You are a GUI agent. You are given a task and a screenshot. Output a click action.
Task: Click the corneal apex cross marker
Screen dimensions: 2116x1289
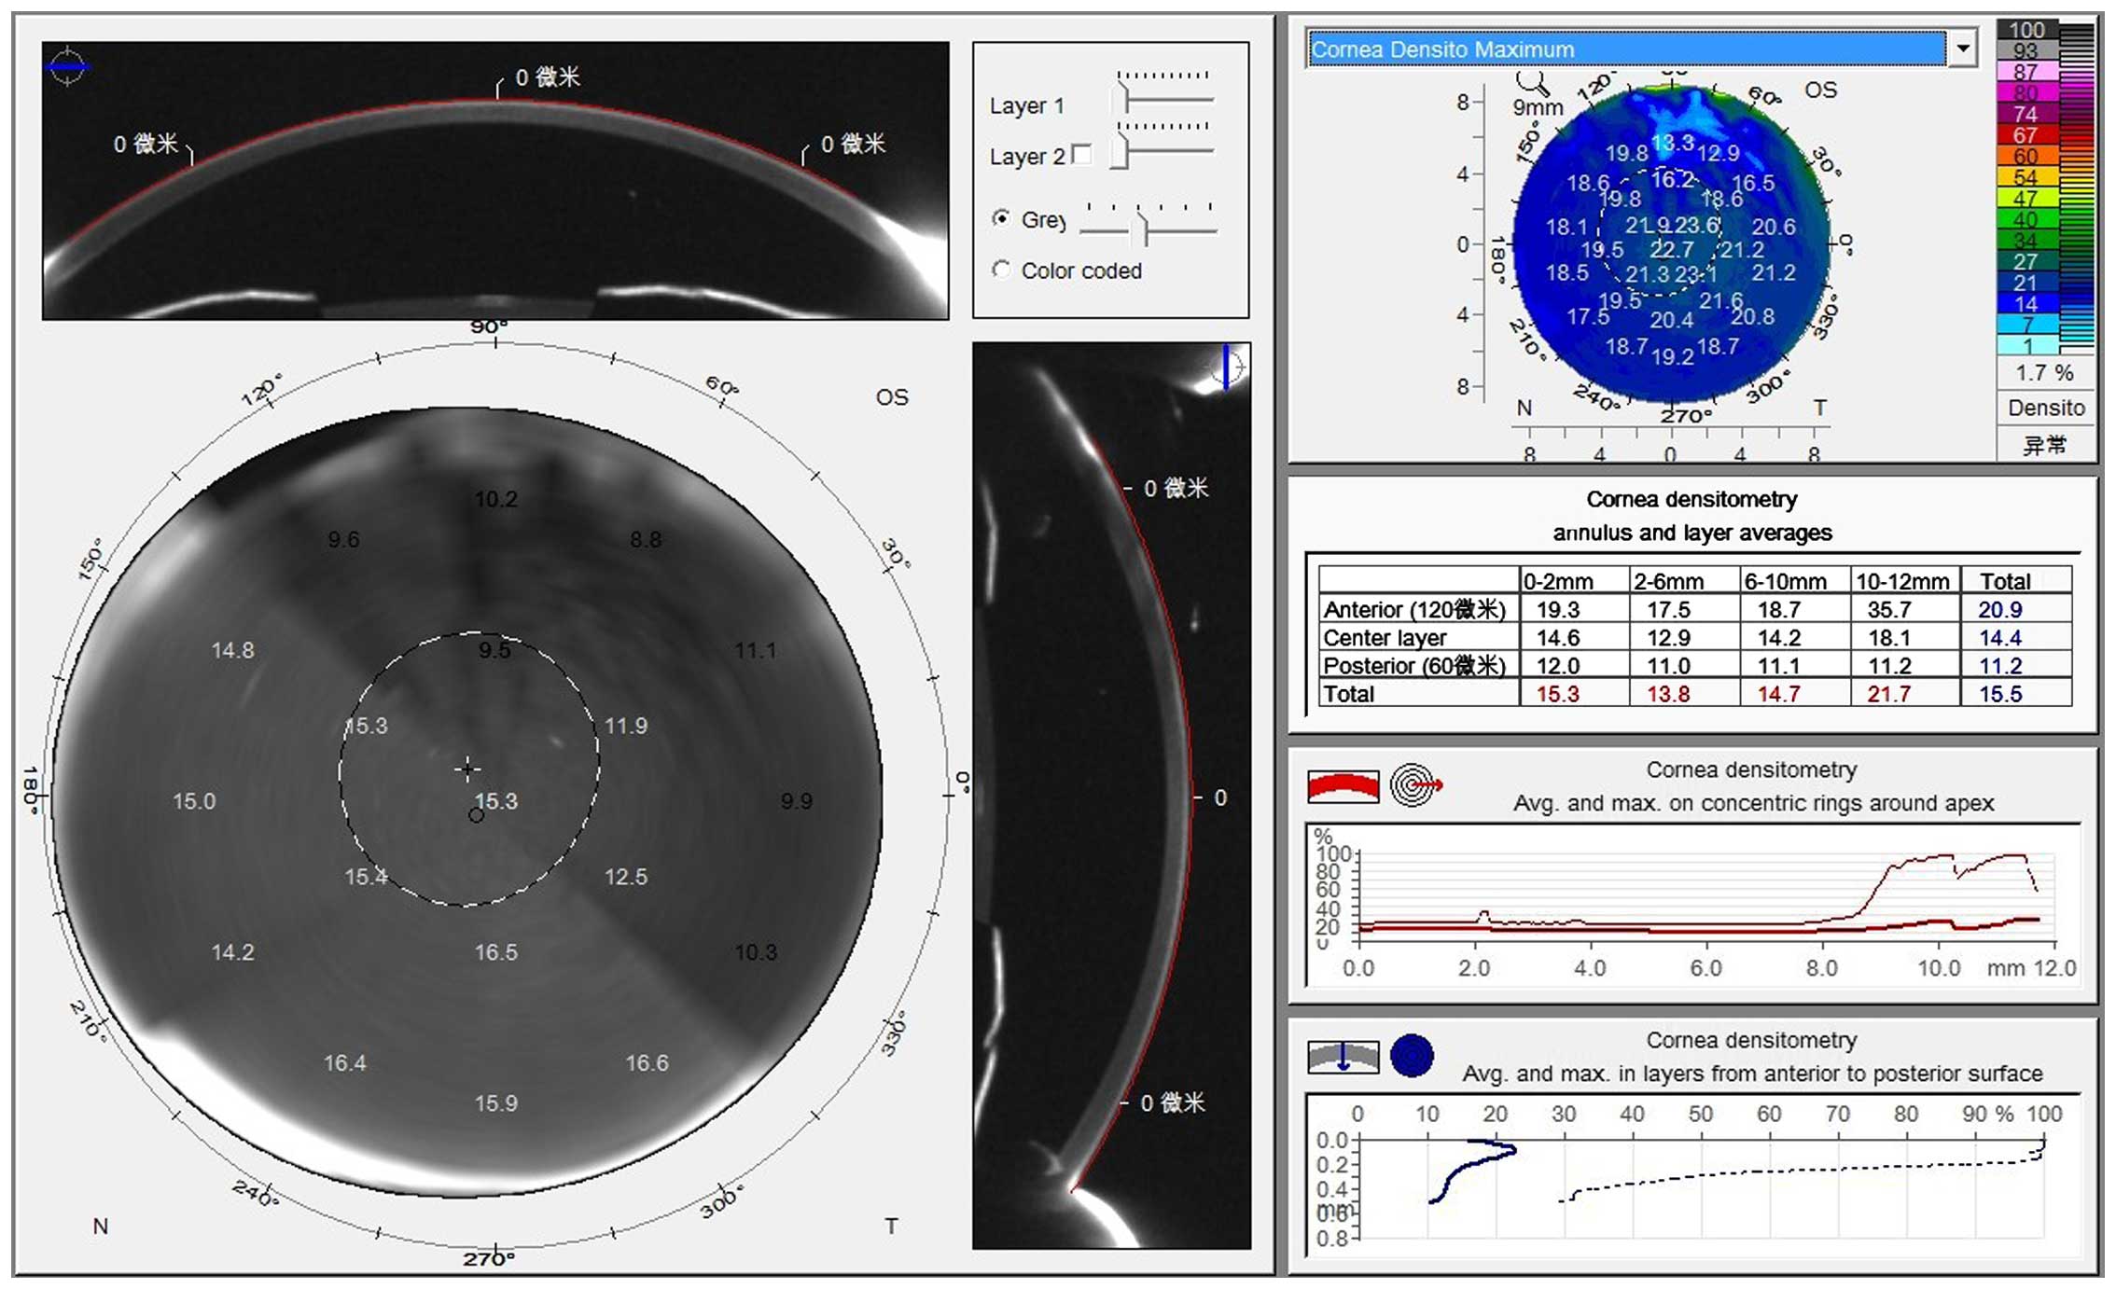[467, 769]
